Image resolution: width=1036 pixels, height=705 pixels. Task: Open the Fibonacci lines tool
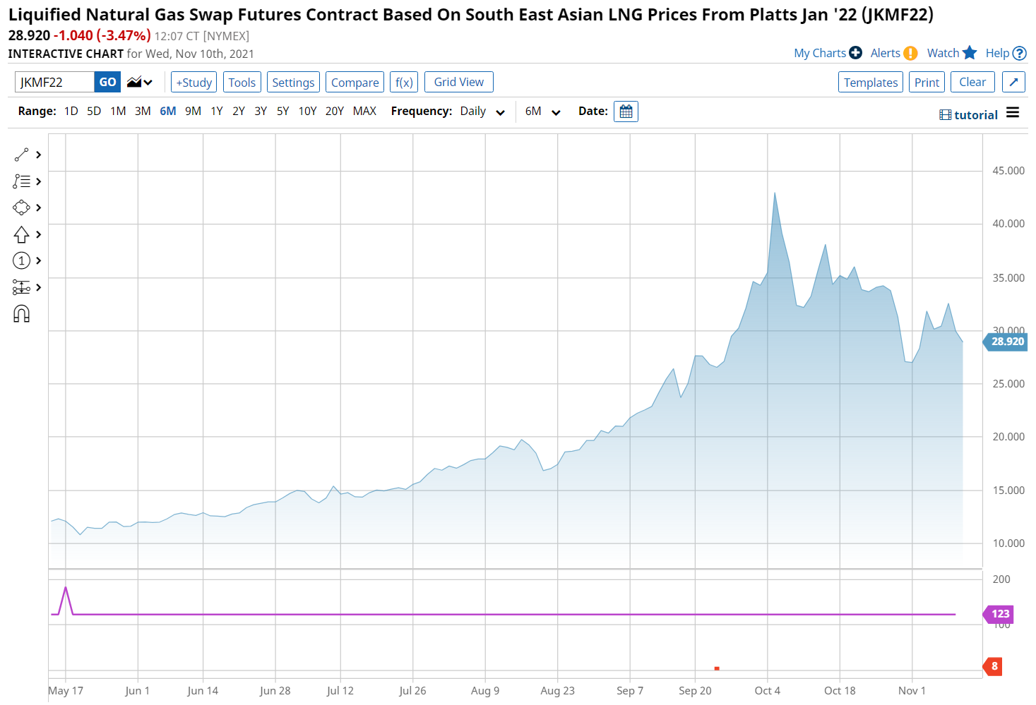(x=22, y=181)
